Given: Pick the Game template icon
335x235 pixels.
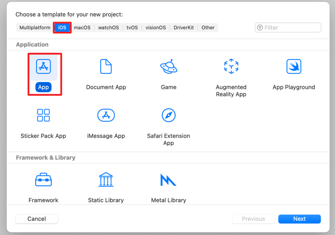Looking at the screenshot, I should point(169,66).
